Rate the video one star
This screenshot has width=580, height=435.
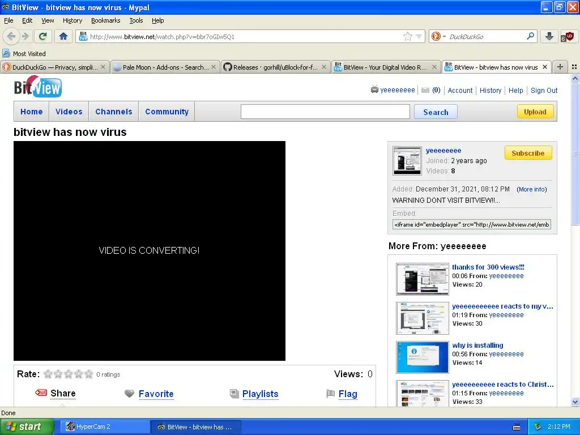point(48,374)
